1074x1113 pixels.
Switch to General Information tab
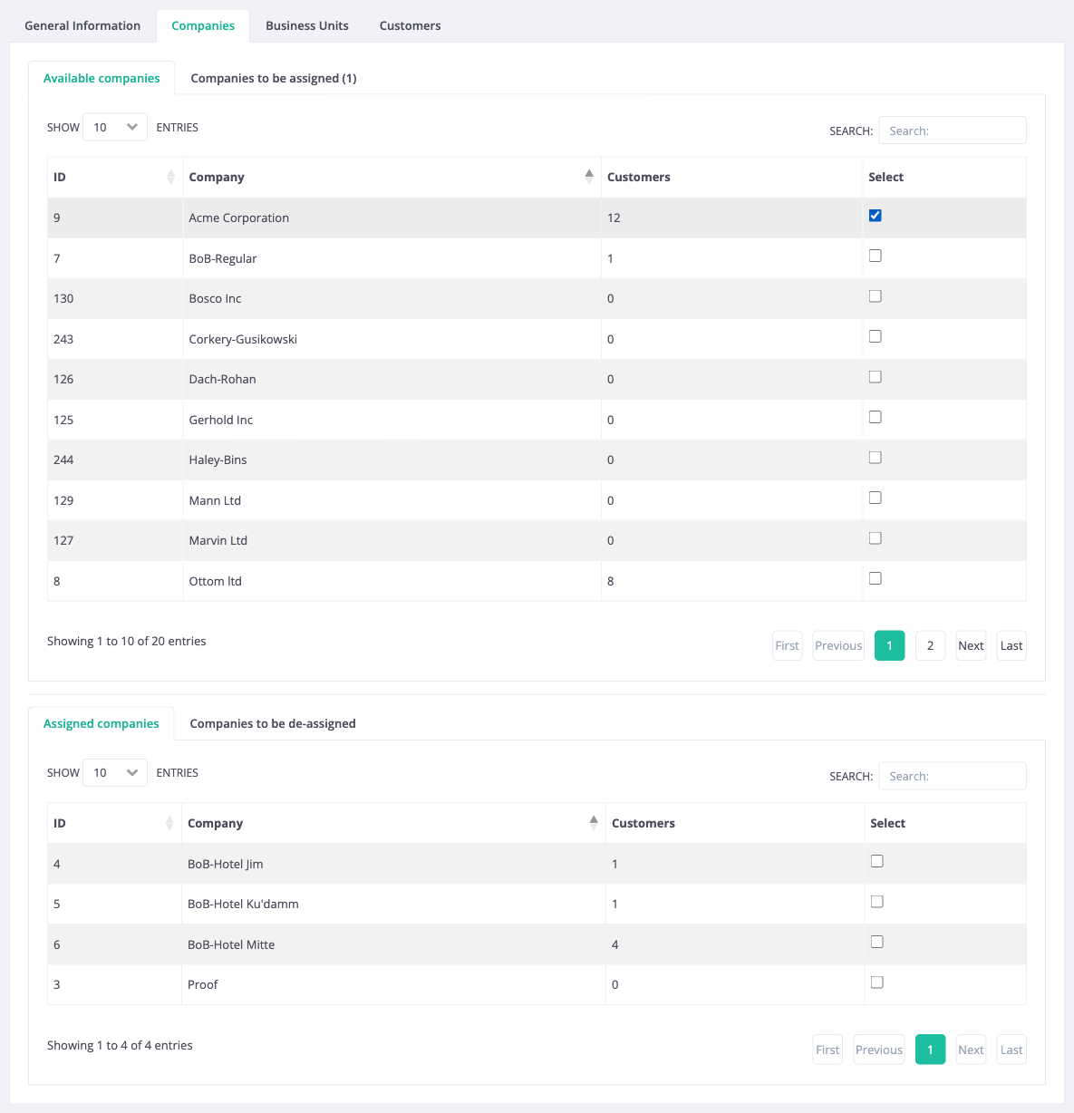82,25
